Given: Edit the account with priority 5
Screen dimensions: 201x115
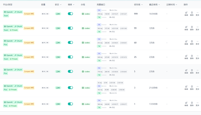Looking at the screenshot, I should (x=186, y=71).
